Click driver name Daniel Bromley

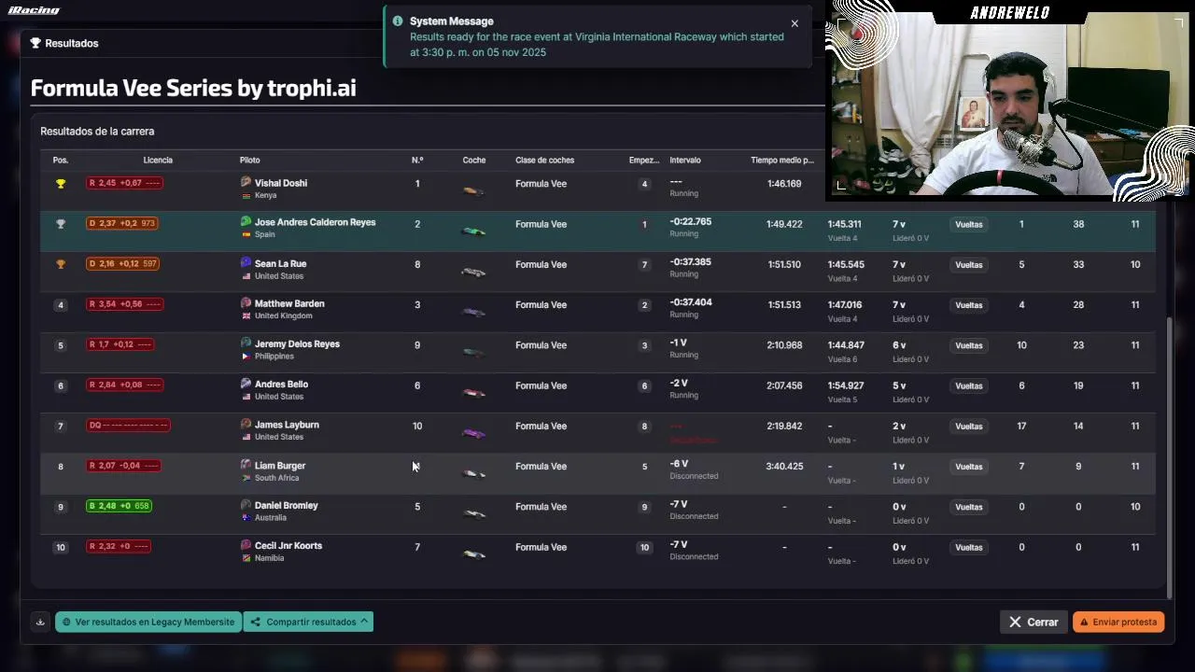click(287, 506)
